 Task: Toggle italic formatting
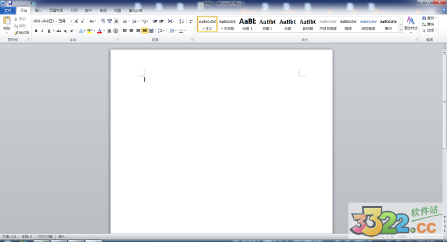pos(42,31)
